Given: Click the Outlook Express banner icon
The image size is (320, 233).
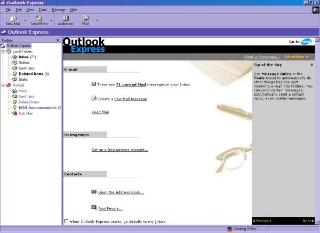Looking at the screenshot, I should pos(4,32).
